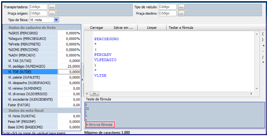The image size is (267, 137).
Task: Select Vl. pedágio (VLPEDAGIO) variable row
Action: coord(42,66)
